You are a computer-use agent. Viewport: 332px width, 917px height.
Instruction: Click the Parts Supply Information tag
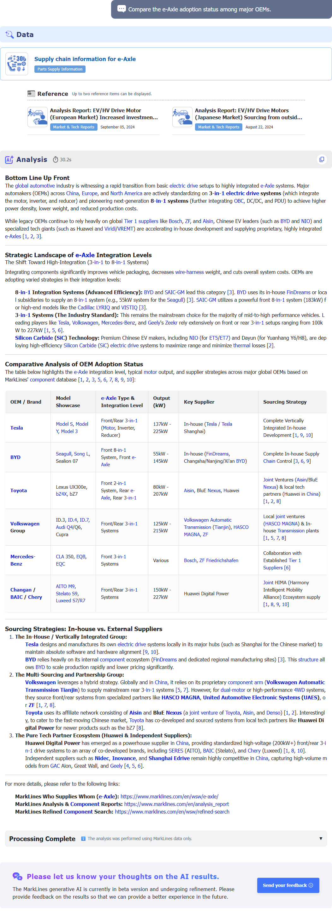coord(60,69)
